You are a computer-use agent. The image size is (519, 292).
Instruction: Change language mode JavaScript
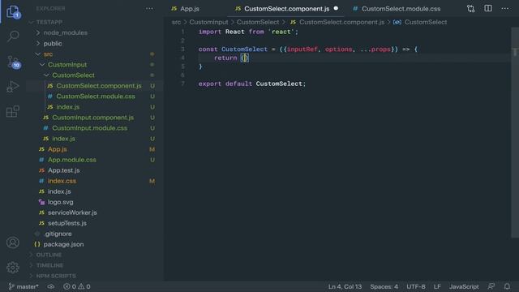click(464, 286)
